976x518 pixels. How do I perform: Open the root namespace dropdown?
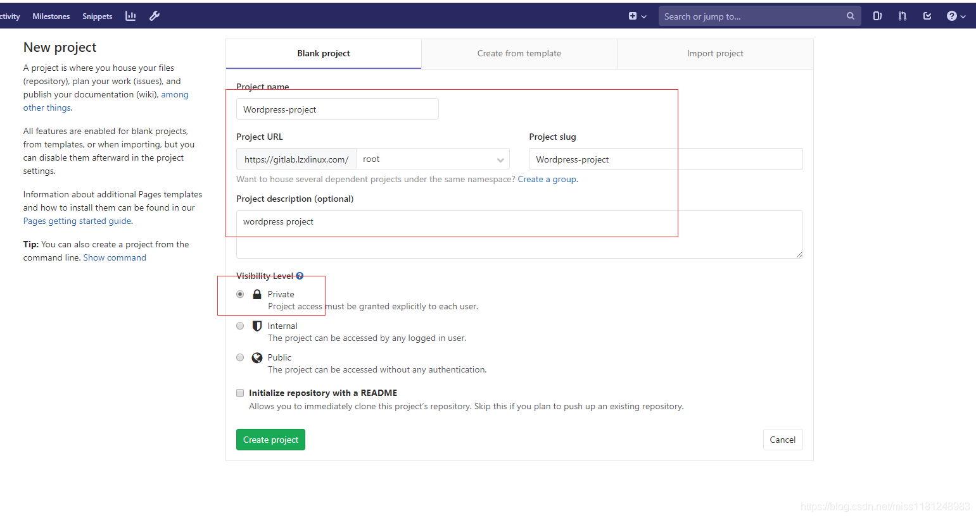tap(433, 159)
